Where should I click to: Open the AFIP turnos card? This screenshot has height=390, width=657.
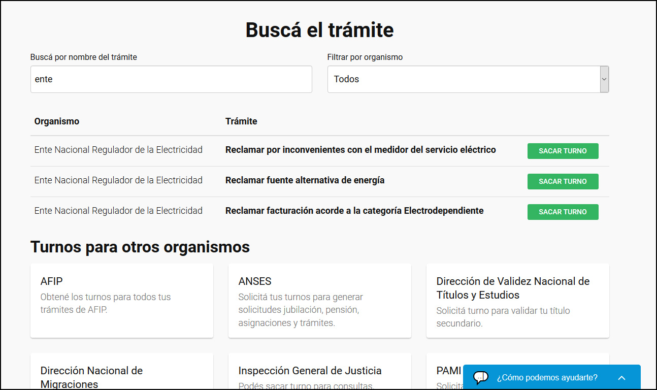[122, 301]
